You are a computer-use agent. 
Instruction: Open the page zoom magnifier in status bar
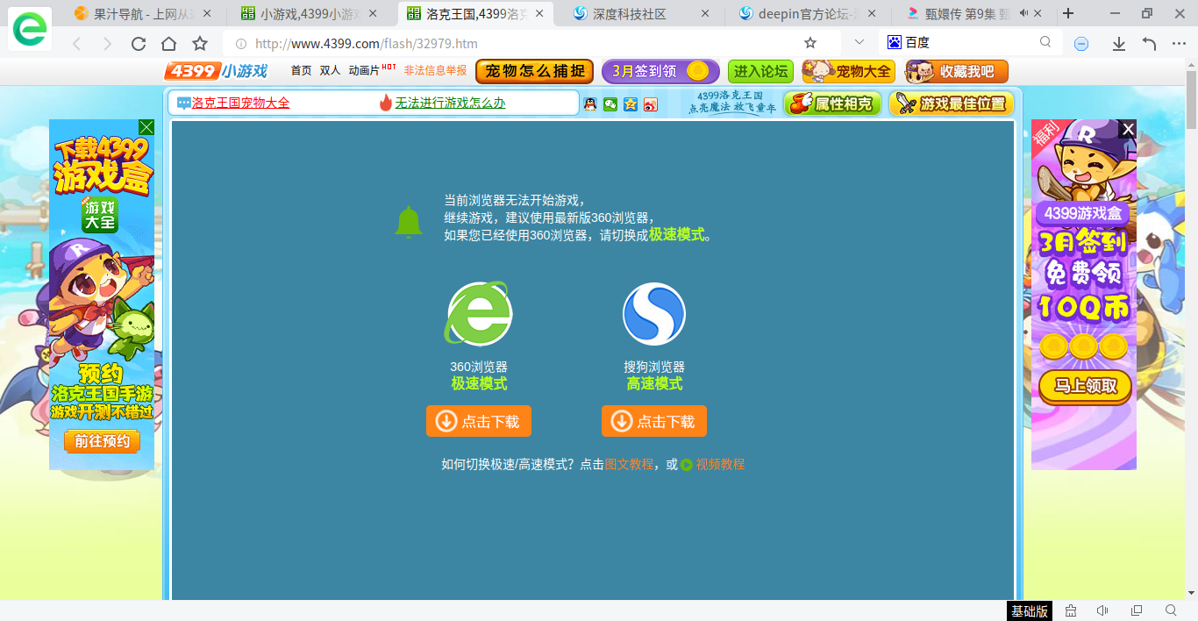pos(1171,610)
